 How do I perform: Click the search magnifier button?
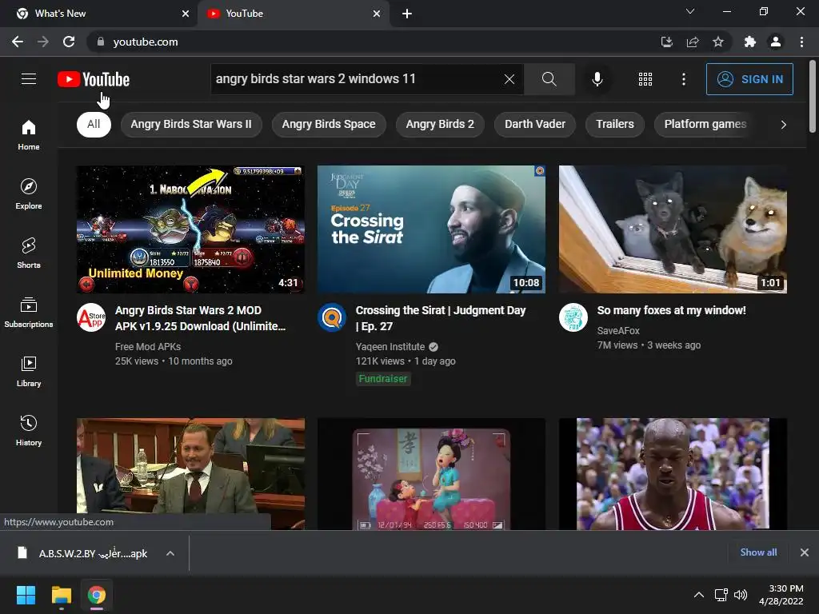549,79
